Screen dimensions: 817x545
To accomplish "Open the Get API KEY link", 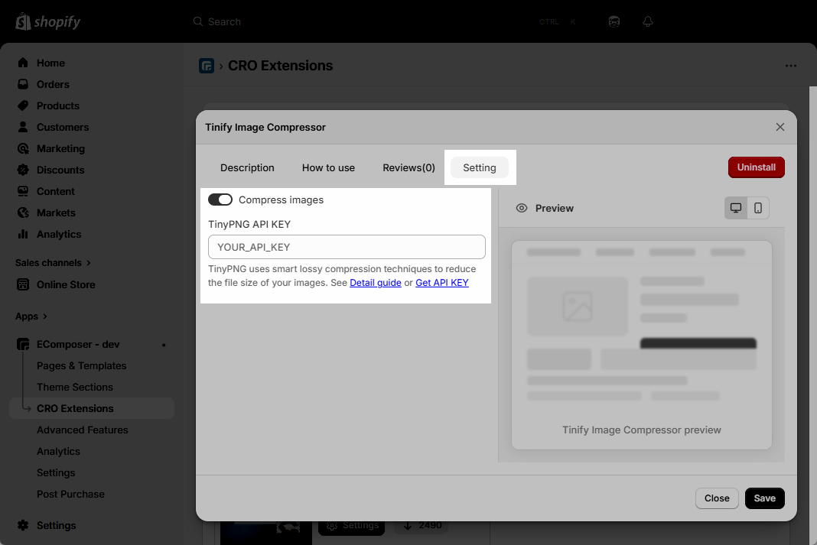I will pyautogui.click(x=442, y=283).
